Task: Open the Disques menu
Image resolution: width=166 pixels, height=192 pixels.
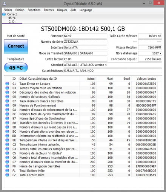Action: tap(62, 10)
